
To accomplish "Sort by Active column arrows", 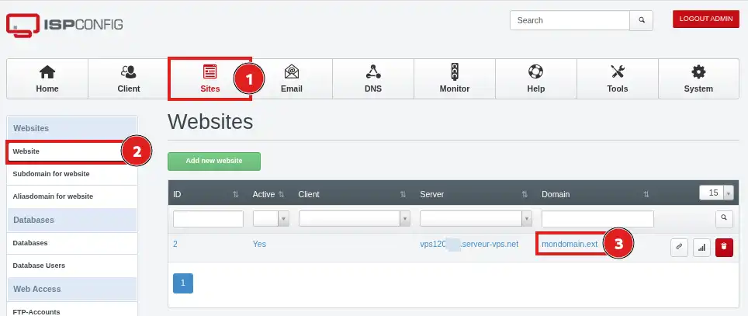I will coord(281,194).
